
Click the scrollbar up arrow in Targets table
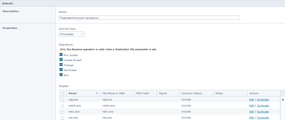[283, 99]
